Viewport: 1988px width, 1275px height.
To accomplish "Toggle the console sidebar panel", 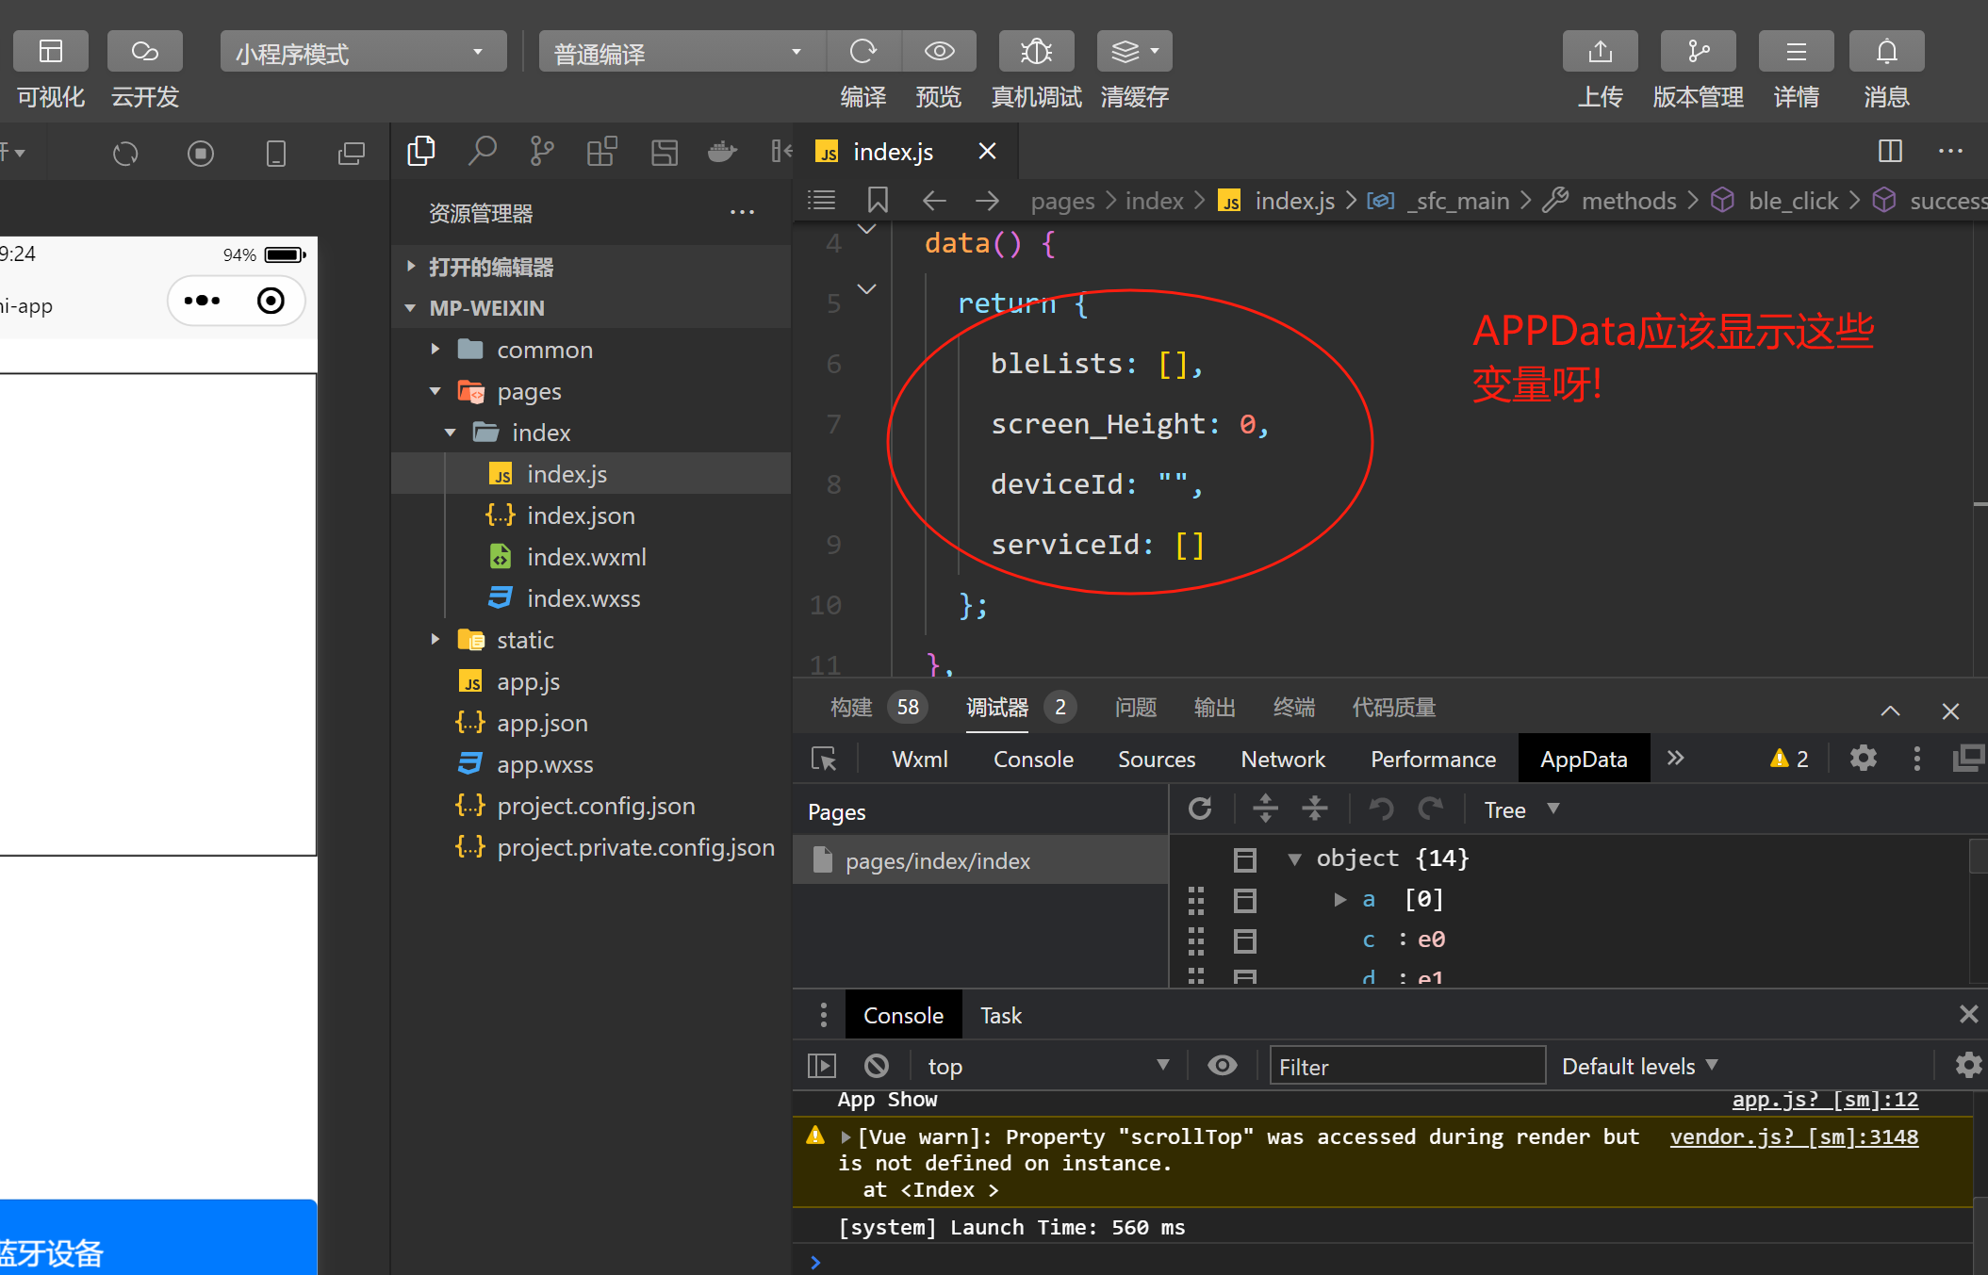I will coord(822,1066).
